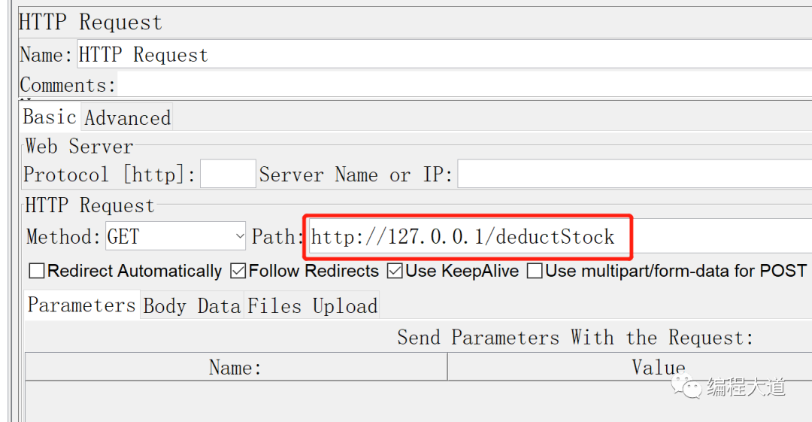Open the Files Upload tab
The image size is (812, 422).
point(312,306)
